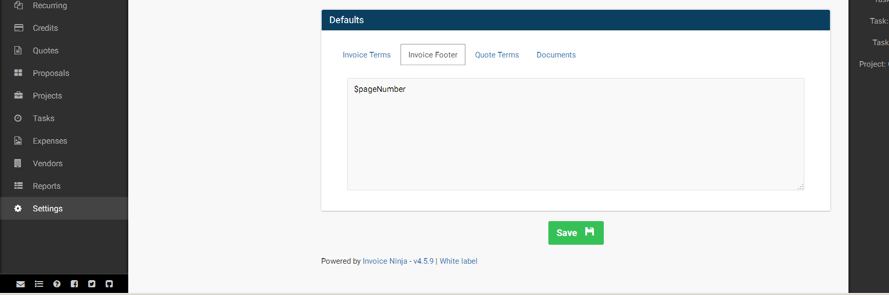889x295 pixels.
Task: Visit the Twitter page icon
Action: click(92, 284)
